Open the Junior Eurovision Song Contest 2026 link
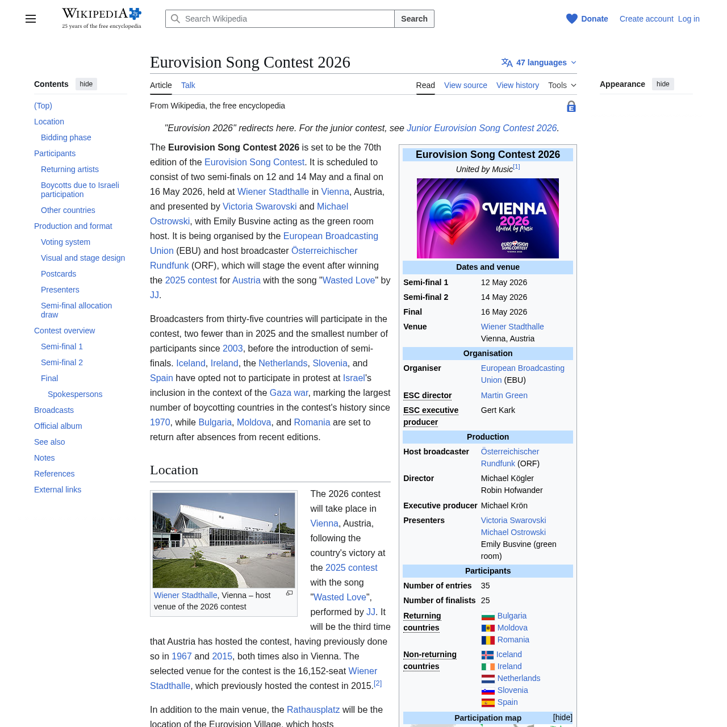The image size is (727, 727). click(x=481, y=127)
